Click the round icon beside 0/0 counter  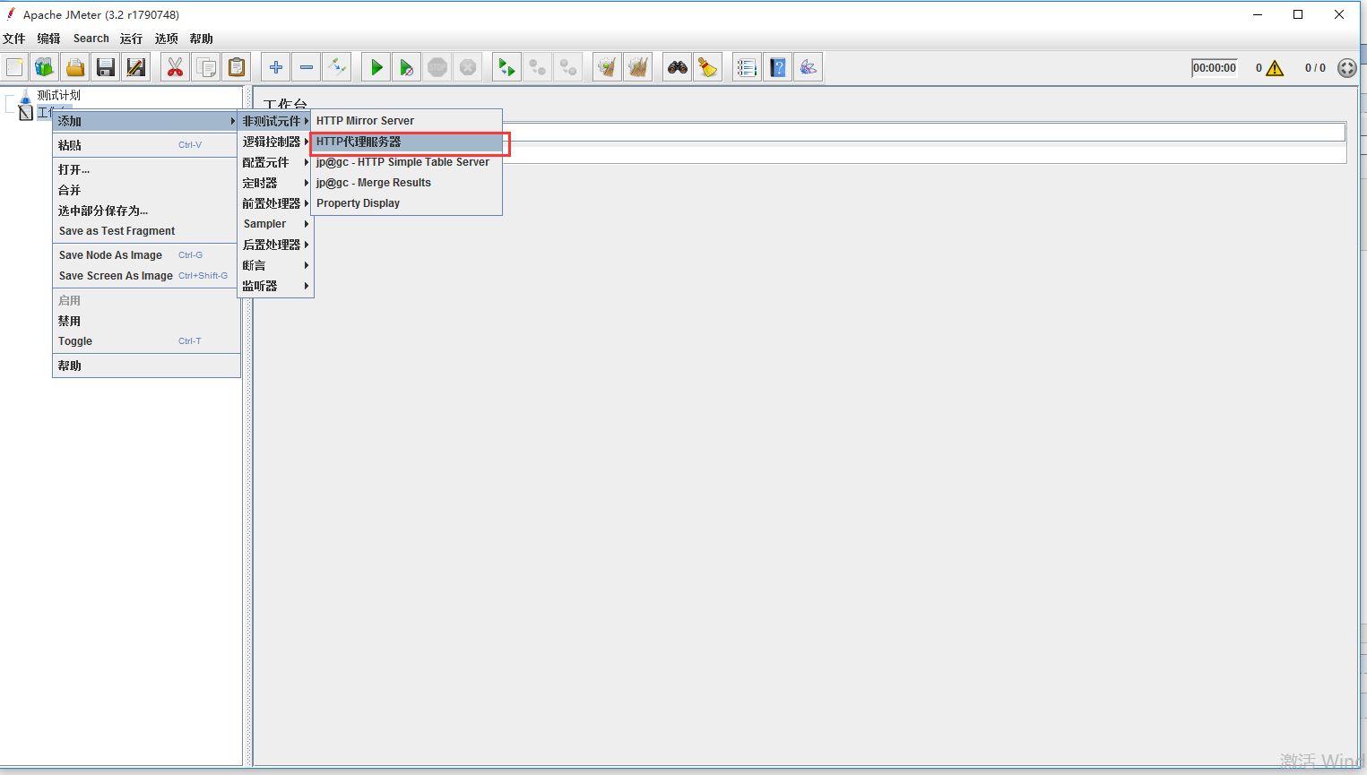(x=1346, y=68)
